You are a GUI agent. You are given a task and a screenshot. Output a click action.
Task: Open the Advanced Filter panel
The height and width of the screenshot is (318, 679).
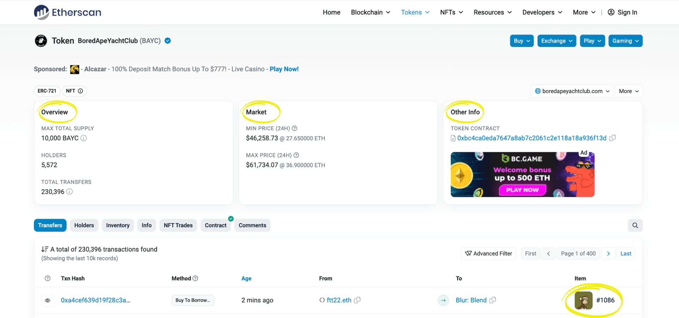(x=488, y=253)
